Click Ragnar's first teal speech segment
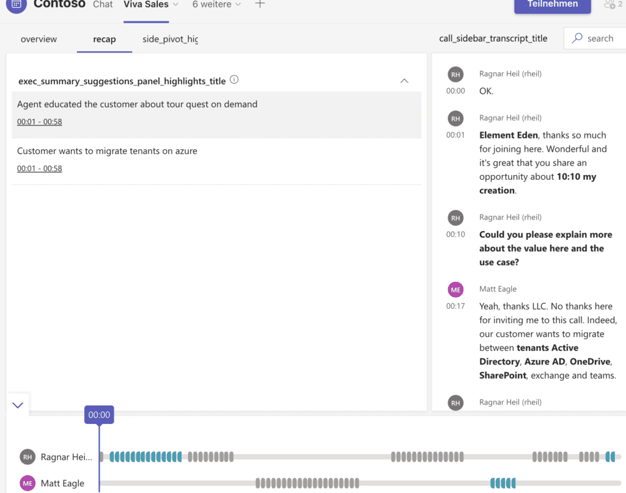626x493 pixels. coord(145,457)
